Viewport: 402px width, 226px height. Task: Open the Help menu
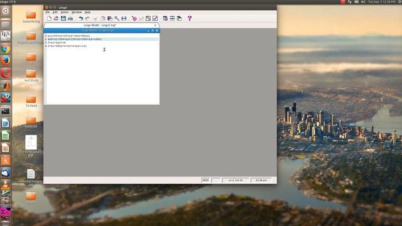(x=87, y=12)
